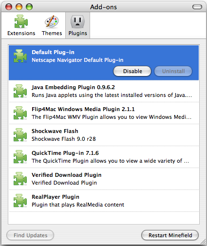Open the Themes palette icon
The height and width of the screenshot is (246, 207).
coord(52,21)
